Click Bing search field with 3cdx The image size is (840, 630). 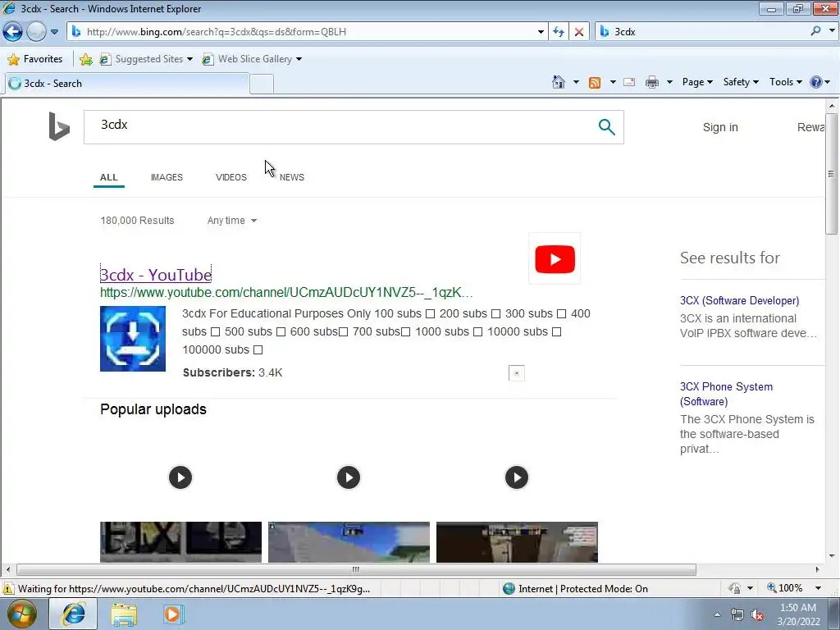[x=340, y=127]
